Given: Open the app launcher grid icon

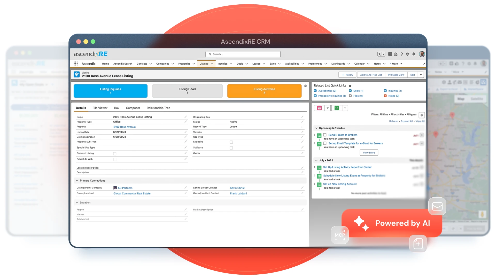Looking at the screenshot, I should (x=75, y=64).
